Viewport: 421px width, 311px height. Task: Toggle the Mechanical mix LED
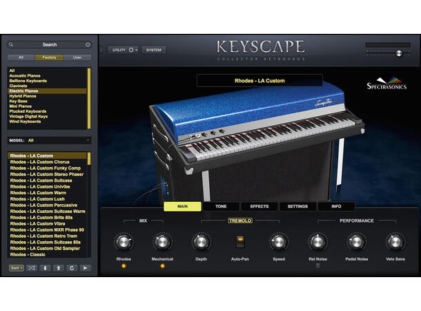(162, 266)
